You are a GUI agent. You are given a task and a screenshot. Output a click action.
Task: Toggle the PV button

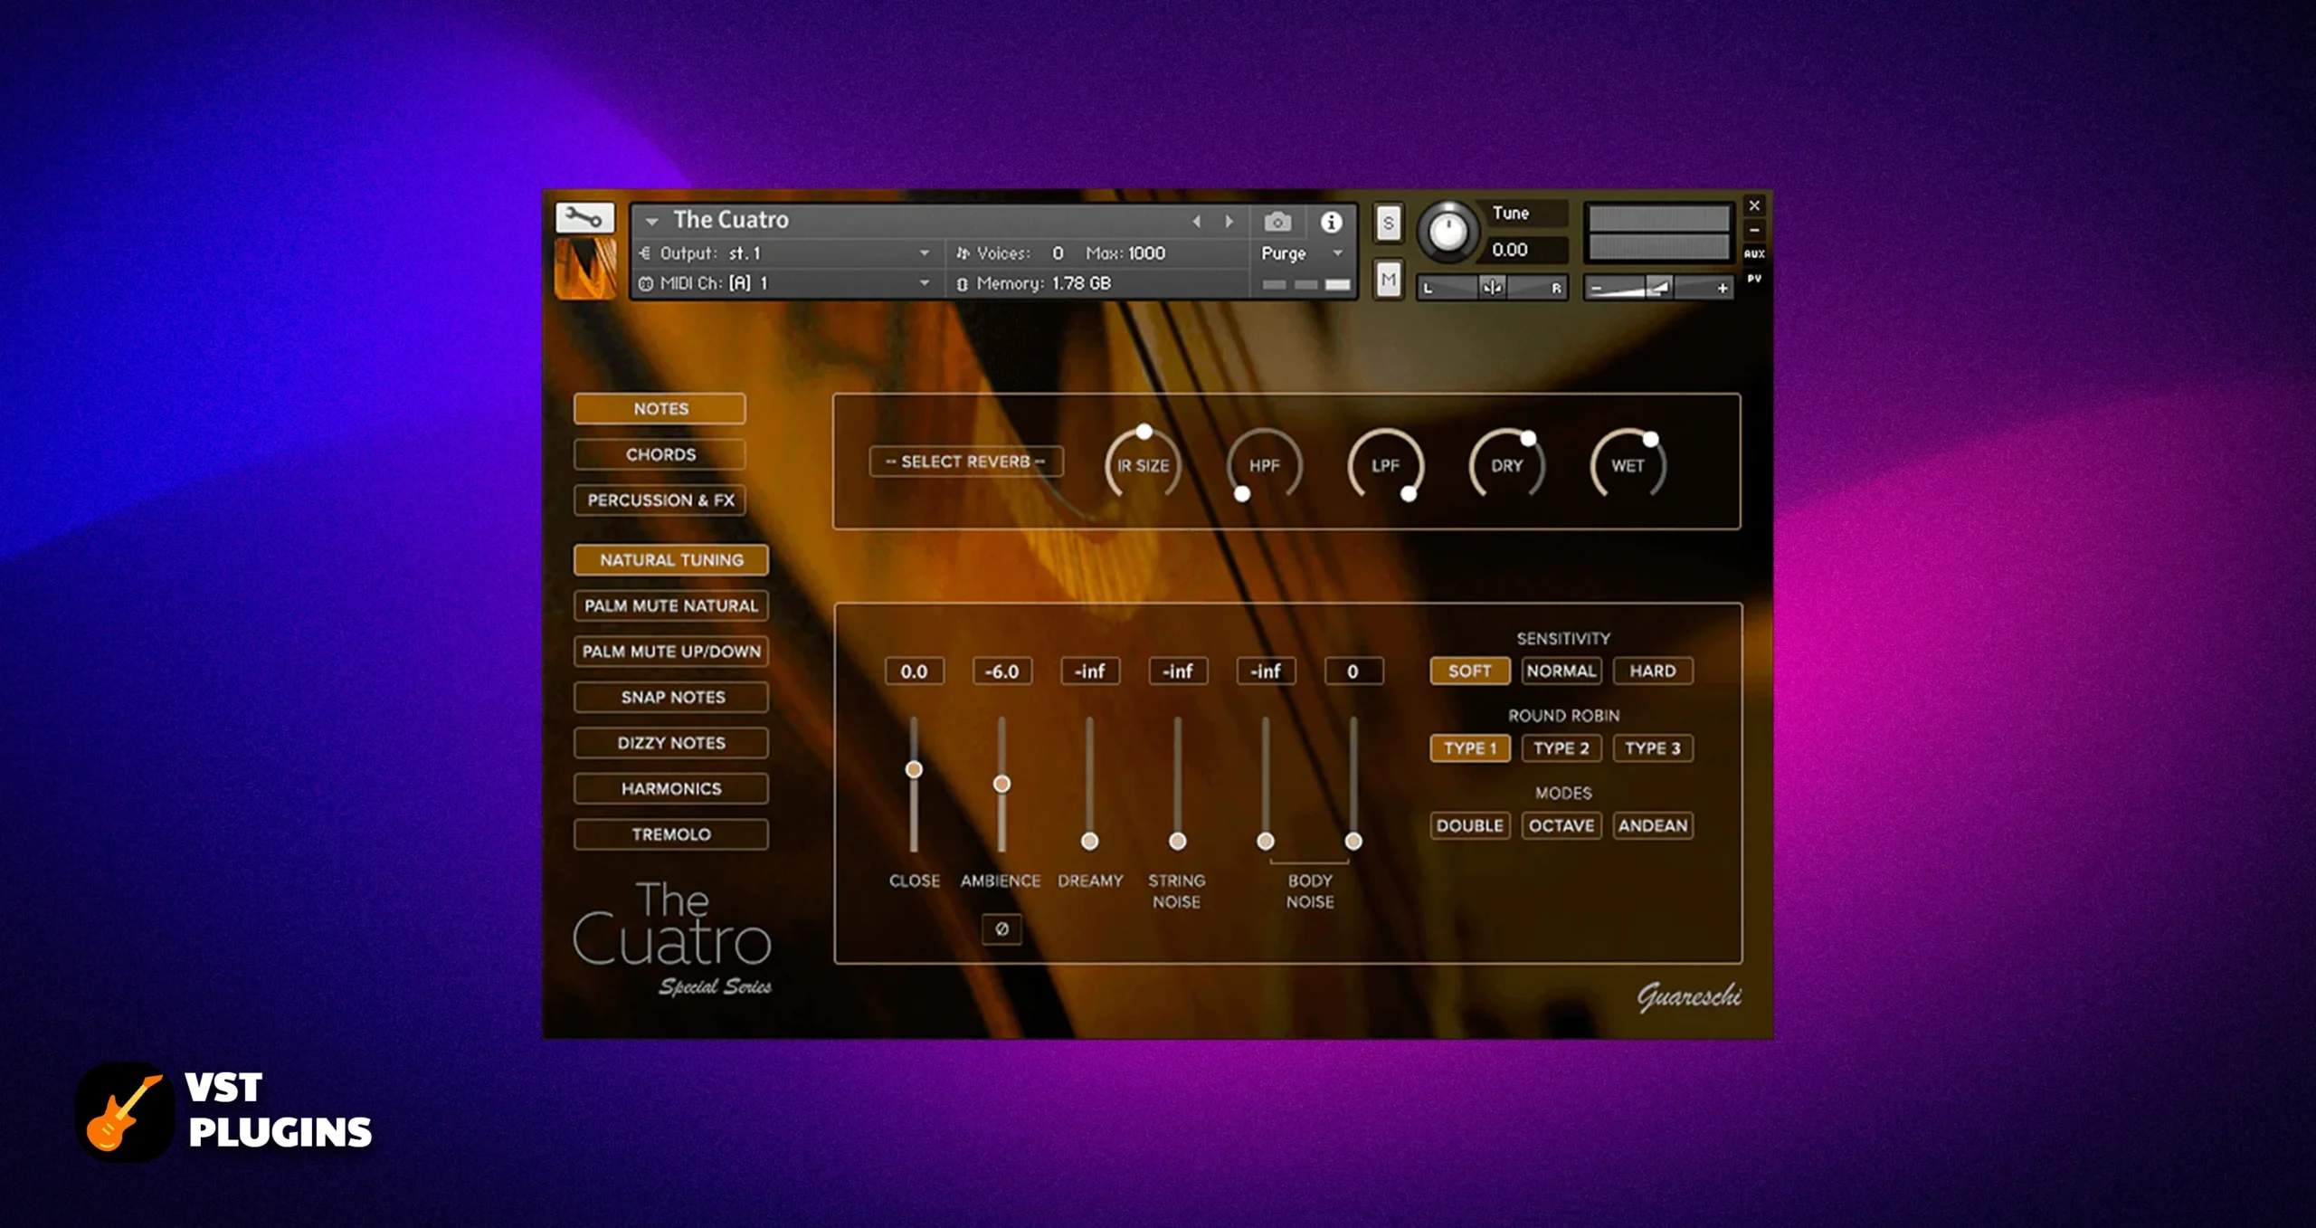(x=1754, y=279)
